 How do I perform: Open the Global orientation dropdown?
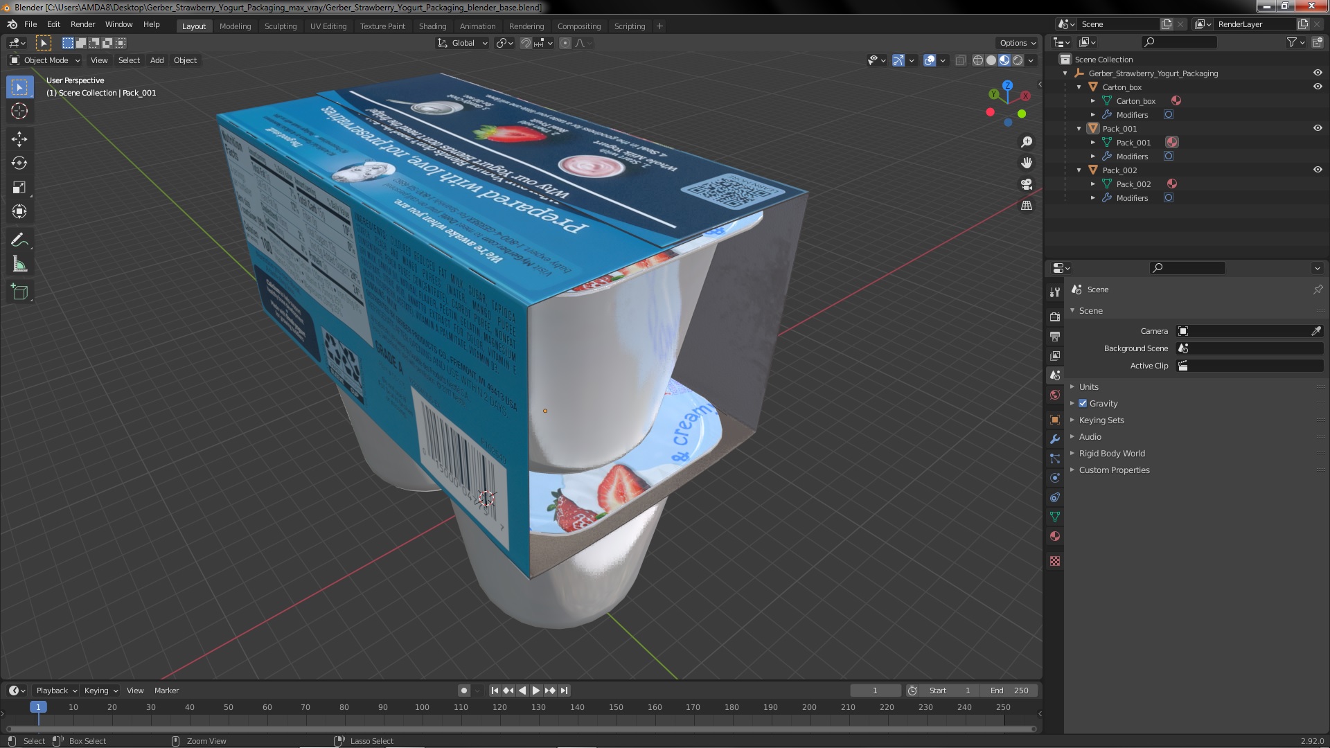pyautogui.click(x=462, y=43)
